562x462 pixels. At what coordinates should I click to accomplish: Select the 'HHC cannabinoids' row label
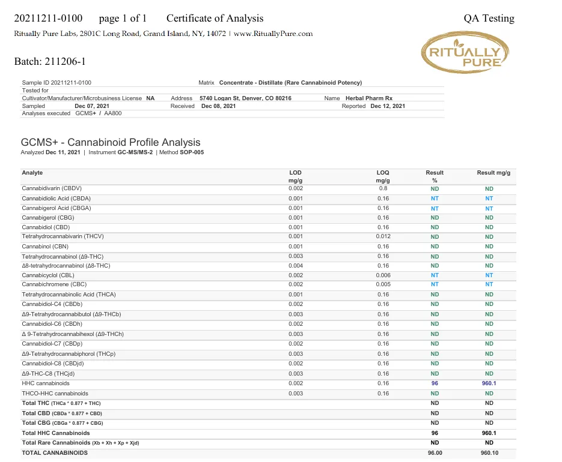pos(46,383)
